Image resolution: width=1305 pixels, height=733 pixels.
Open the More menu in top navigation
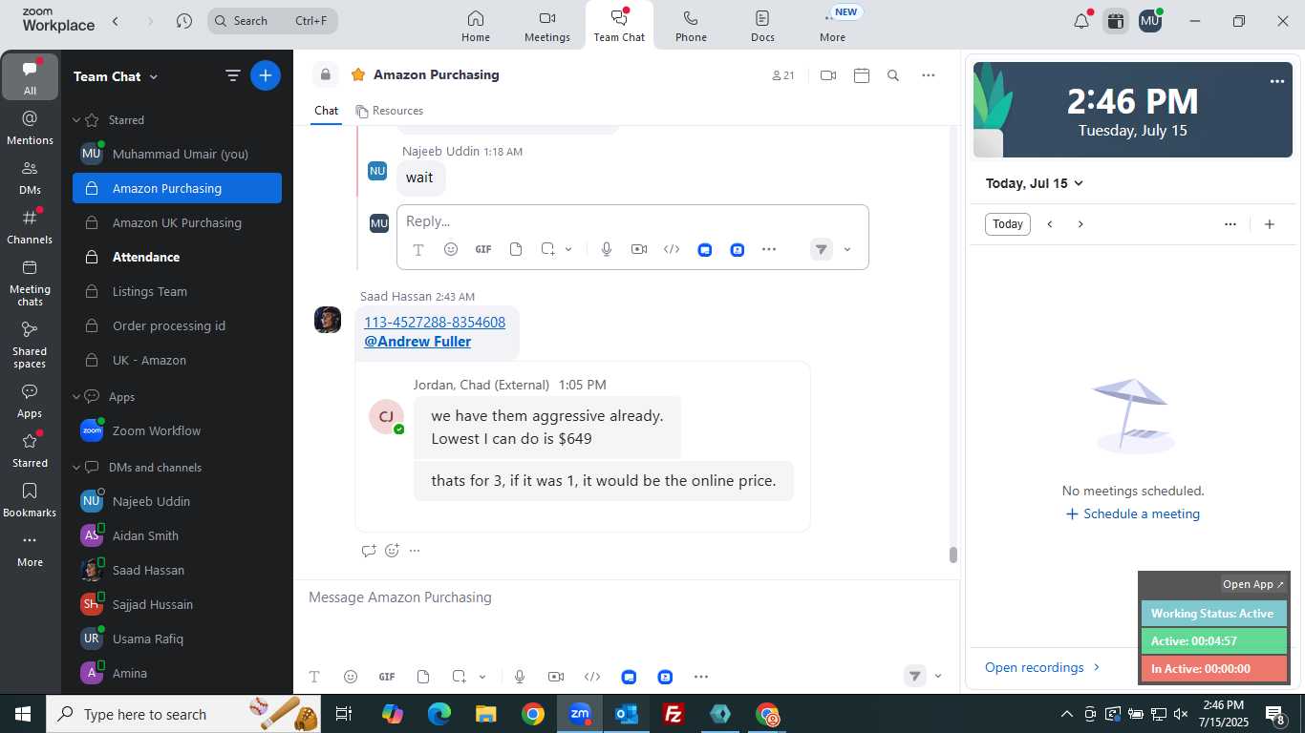coord(832,26)
